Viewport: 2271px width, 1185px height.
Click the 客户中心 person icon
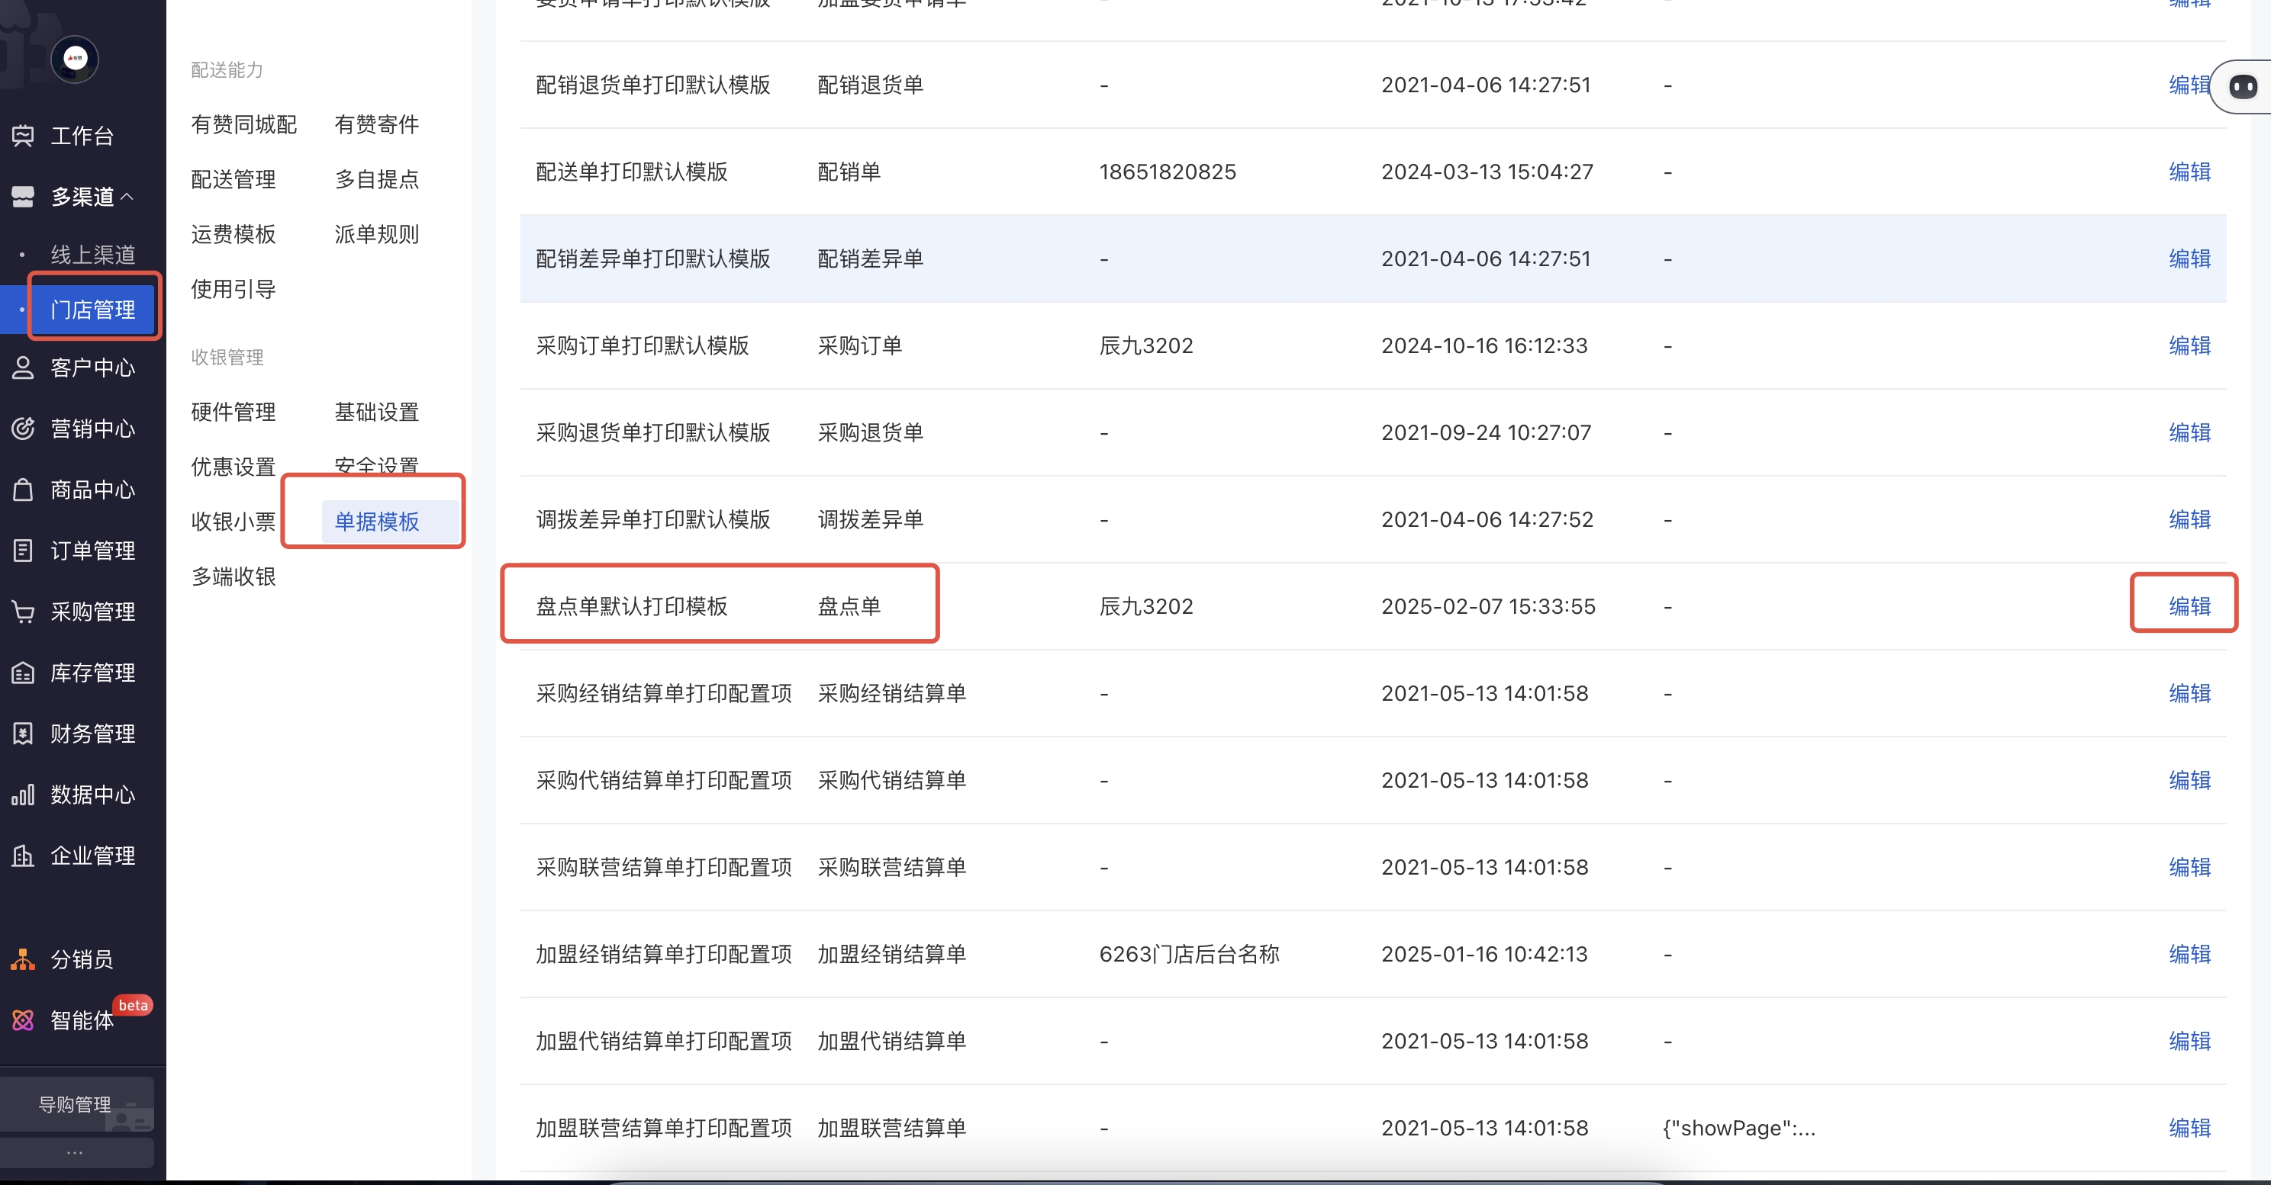click(23, 368)
